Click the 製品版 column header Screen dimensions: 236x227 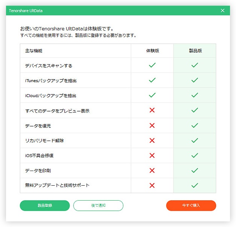[195, 51]
